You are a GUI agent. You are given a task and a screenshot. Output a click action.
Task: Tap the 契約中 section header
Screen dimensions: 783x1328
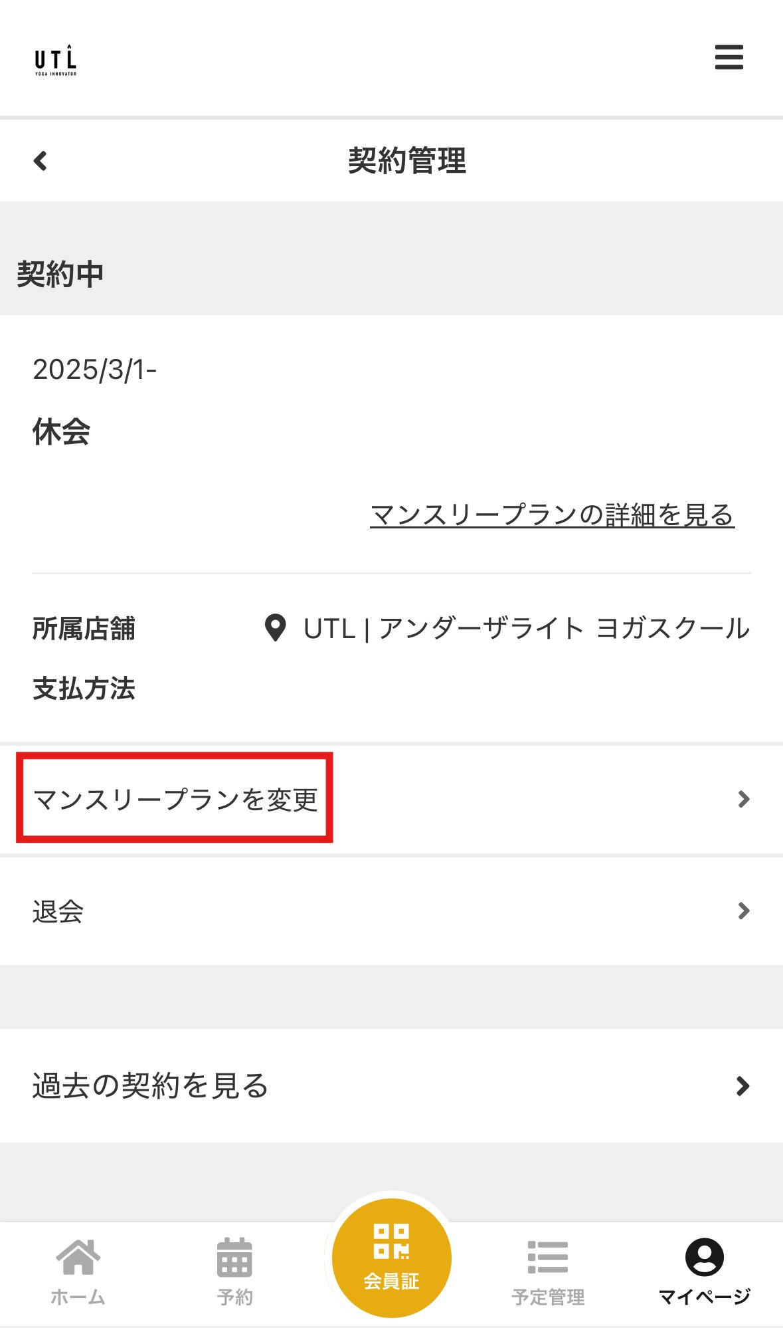[x=60, y=274]
